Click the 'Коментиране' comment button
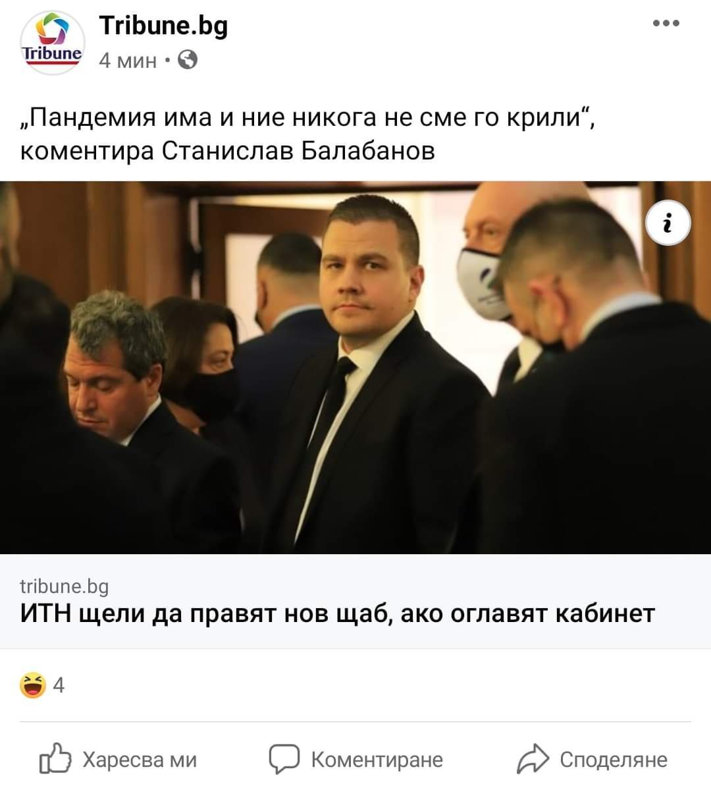Screen dimensions: 711x794 (x=355, y=759)
